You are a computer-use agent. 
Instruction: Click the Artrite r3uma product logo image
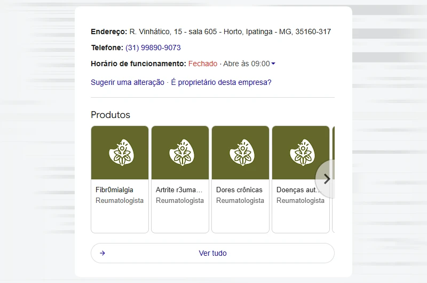(x=180, y=153)
